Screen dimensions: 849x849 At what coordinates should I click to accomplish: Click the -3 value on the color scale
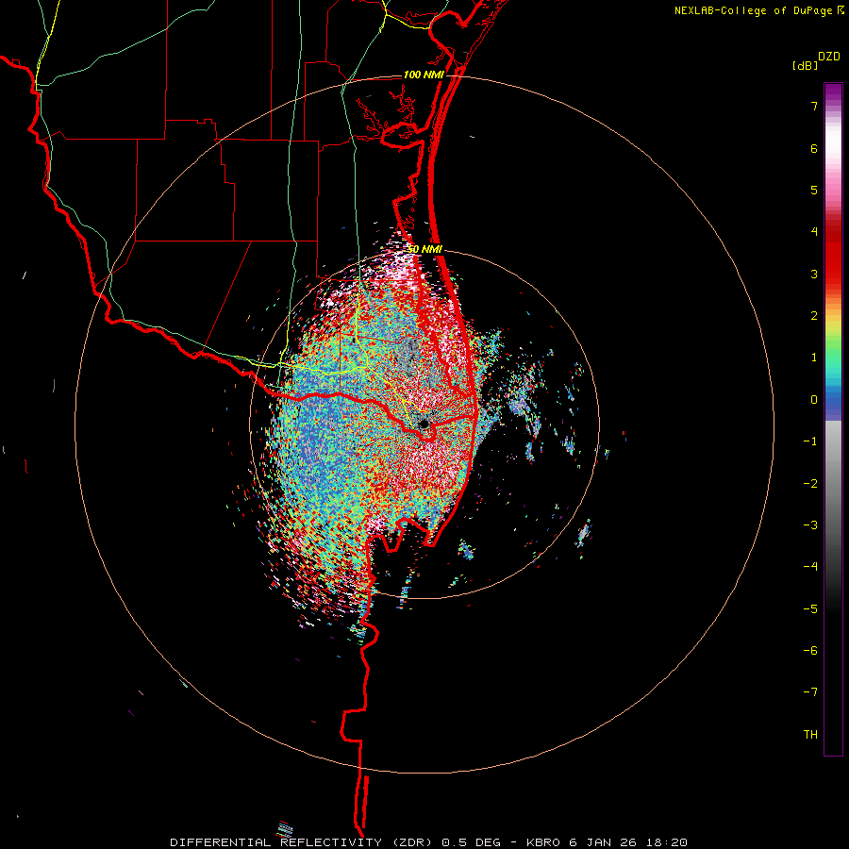(x=810, y=524)
